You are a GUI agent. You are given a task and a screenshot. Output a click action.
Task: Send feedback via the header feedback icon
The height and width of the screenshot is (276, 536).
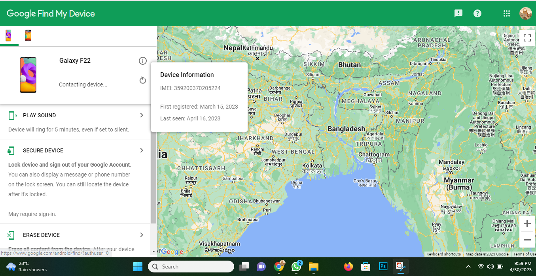coord(458,13)
